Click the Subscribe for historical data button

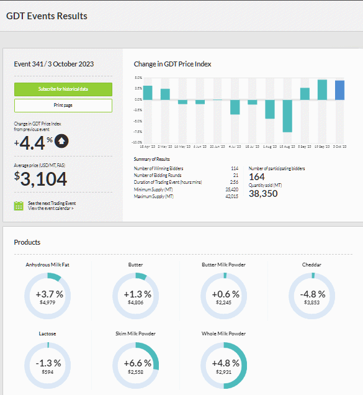pos(63,89)
